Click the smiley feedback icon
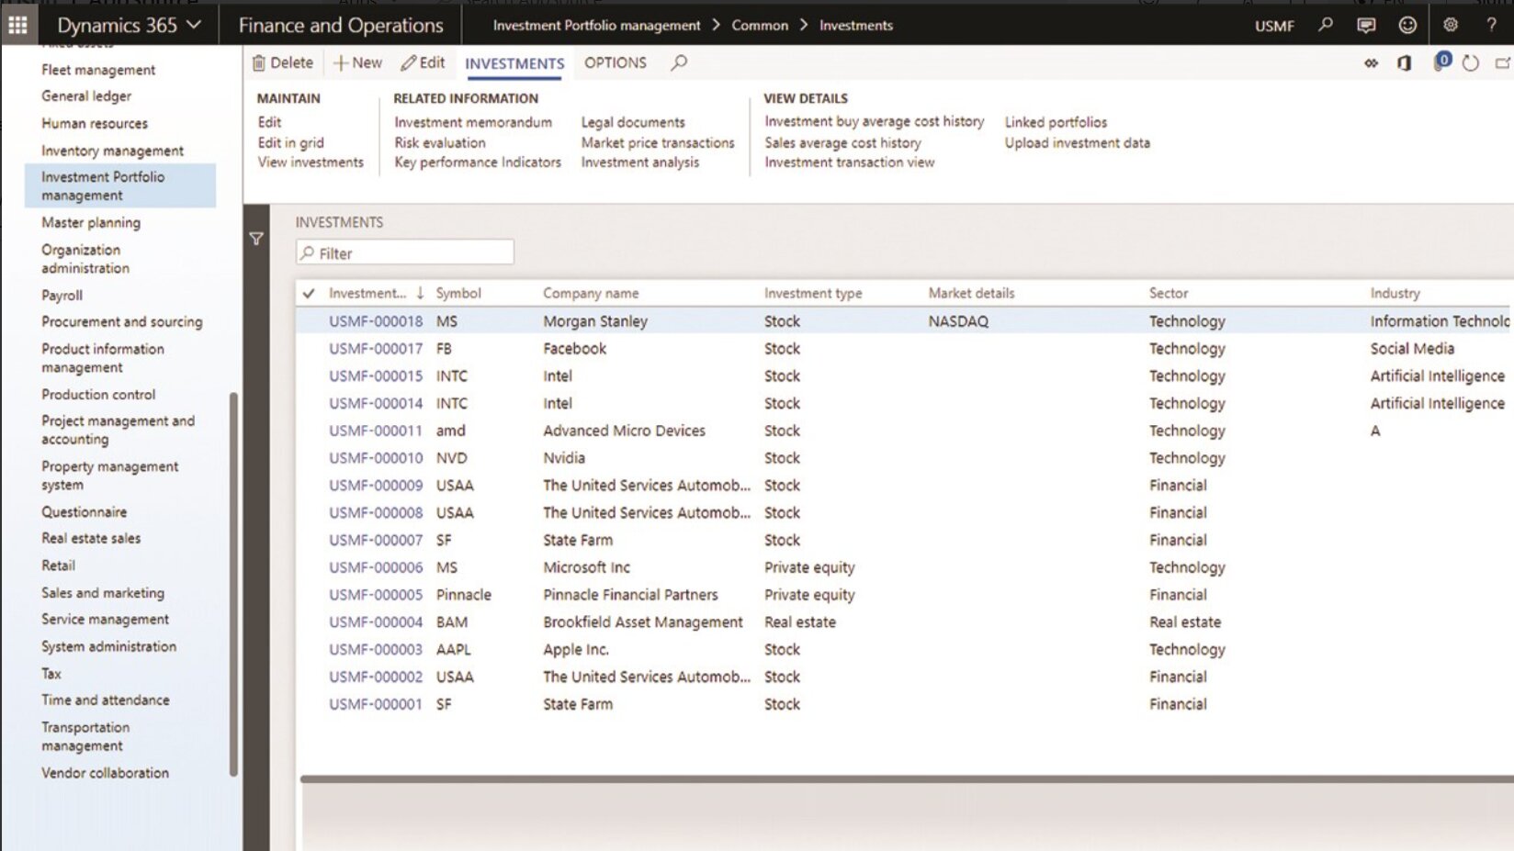The width and height of the screenshot is (1514, 851). (x=1407, y=25)
